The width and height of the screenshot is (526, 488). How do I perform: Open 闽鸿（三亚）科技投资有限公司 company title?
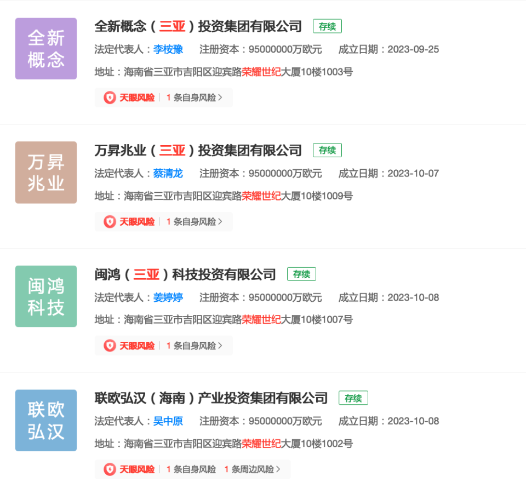[x=185, y=274]
